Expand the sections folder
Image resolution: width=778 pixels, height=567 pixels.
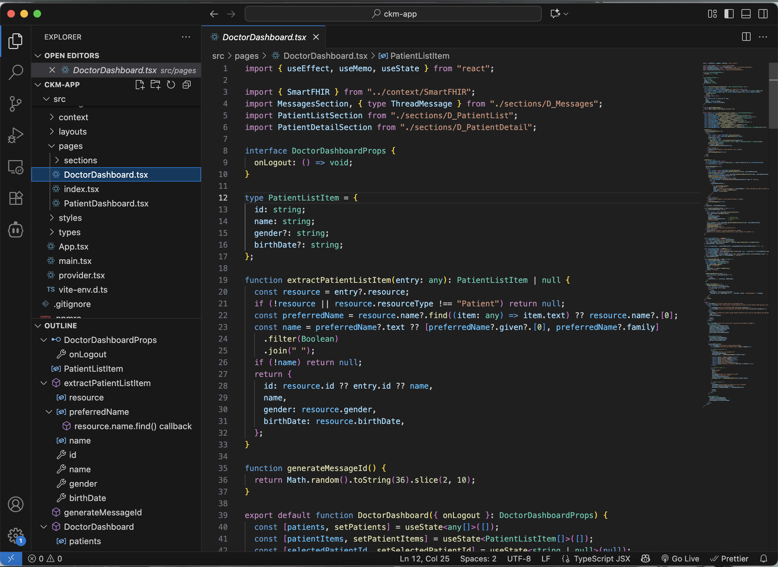coord(80,160)
